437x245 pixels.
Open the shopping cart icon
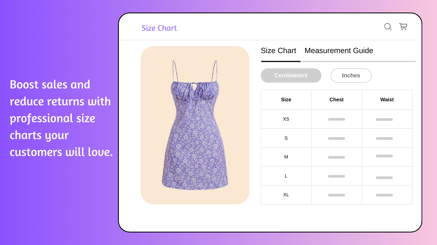click(x=403, y=27)
